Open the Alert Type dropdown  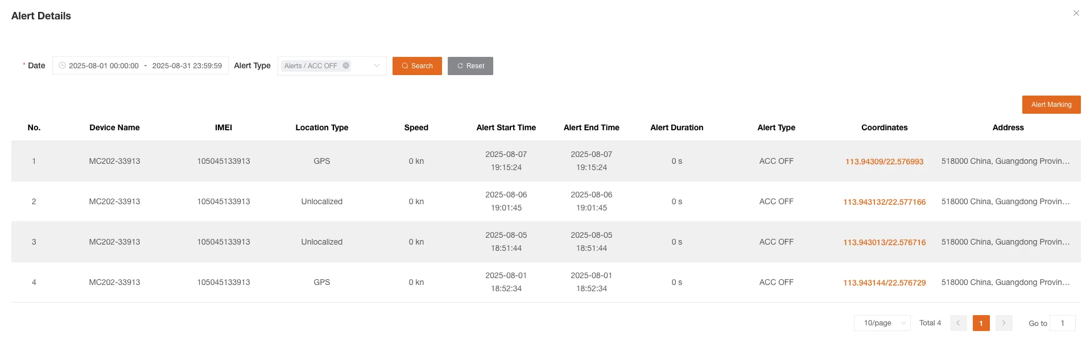click(x=375, y=65)
